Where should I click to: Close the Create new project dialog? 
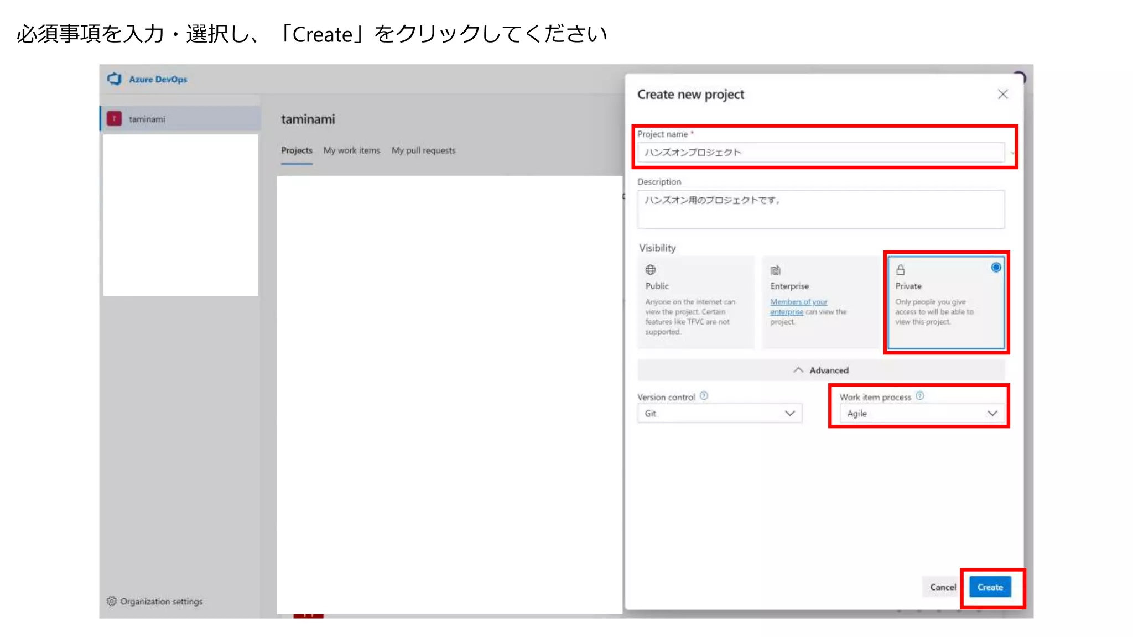[x=1002, y=95]
